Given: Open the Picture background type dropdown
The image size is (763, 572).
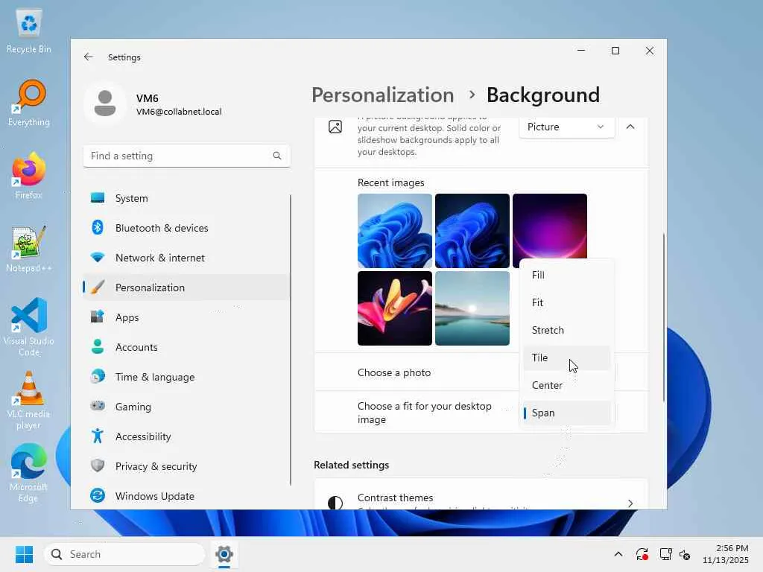Looking at the screenshot, I should [566, 127].
